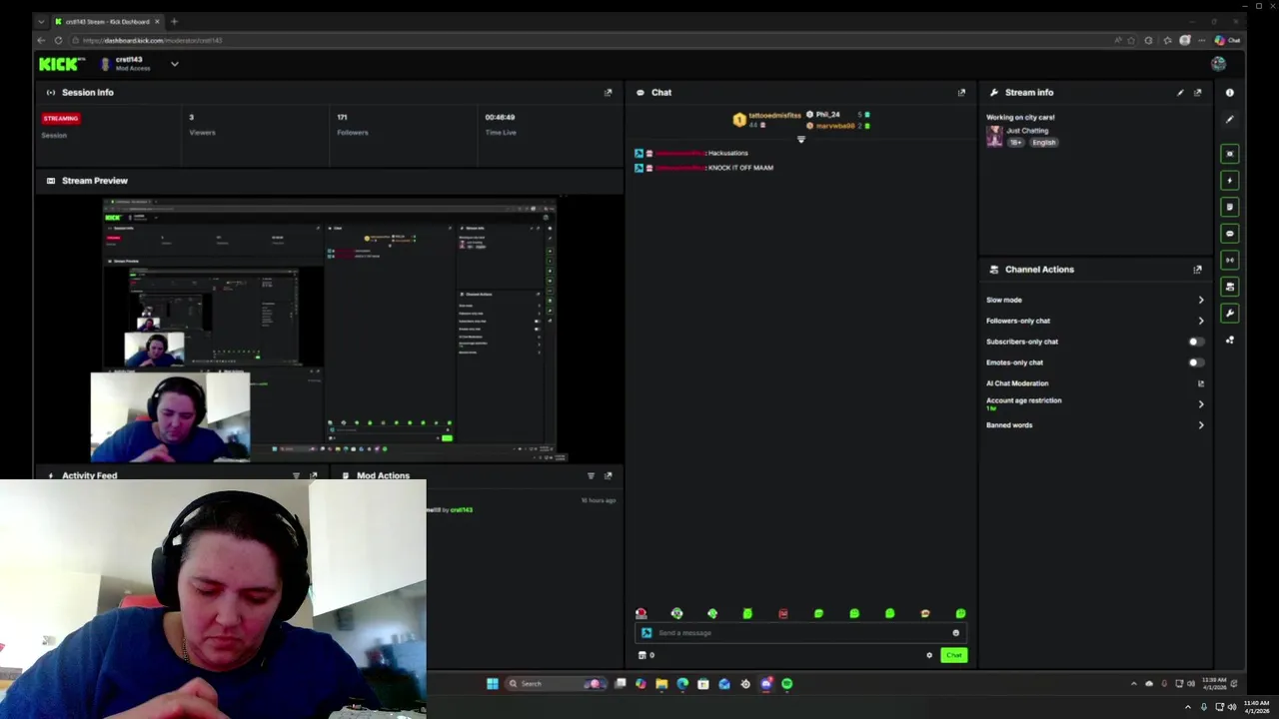
Task: Expand Slow mode options
Action: [x=1201, y=300]
